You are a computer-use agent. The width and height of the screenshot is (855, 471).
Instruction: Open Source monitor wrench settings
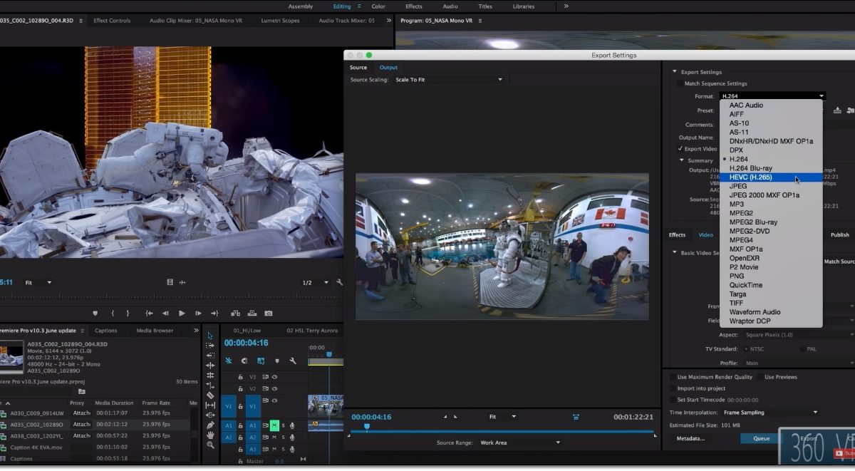tap(339, 282)
